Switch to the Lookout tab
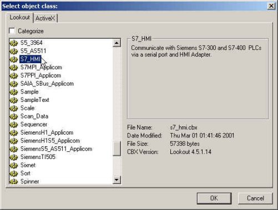Screen dimensions: 278x210 point(19,17)
